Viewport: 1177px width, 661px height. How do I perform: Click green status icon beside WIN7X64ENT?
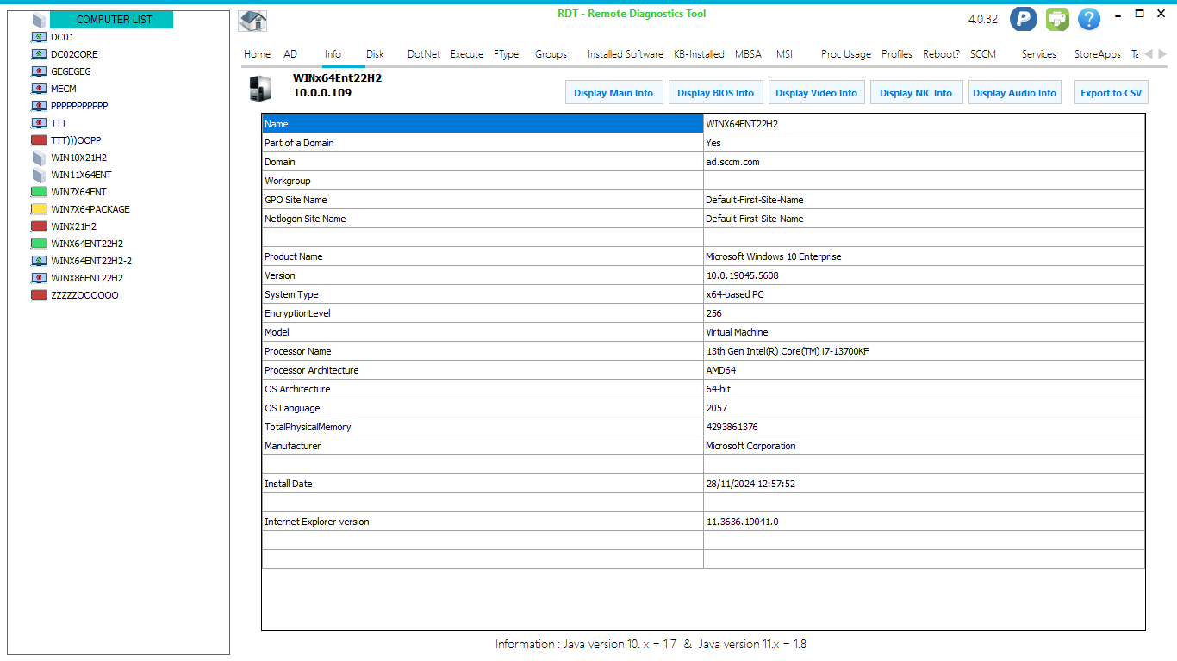(39, 192)
